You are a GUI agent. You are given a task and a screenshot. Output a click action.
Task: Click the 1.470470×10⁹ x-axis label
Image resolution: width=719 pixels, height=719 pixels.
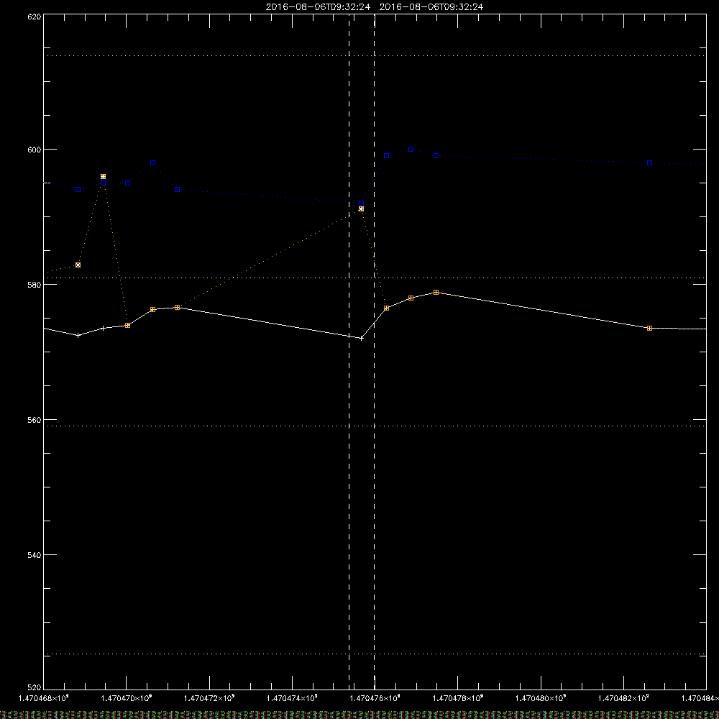point(127,698)
